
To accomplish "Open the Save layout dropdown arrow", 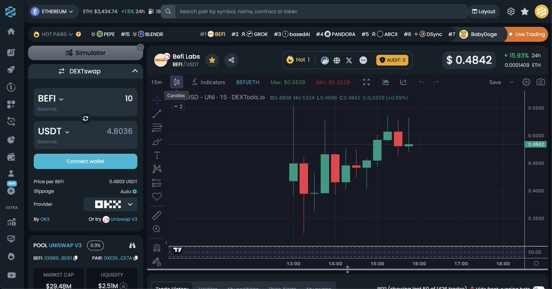I will (512, 82).
